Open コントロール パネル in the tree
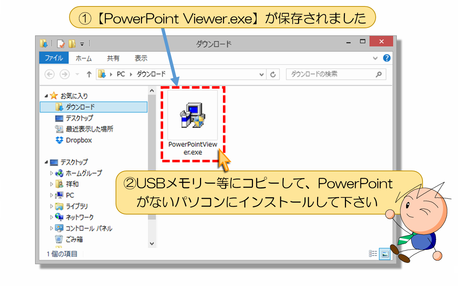This screenshot has width=458, height=286. click(89, 228)
